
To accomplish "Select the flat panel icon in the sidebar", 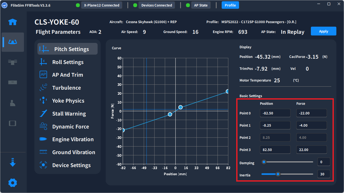I will (13, 82).
